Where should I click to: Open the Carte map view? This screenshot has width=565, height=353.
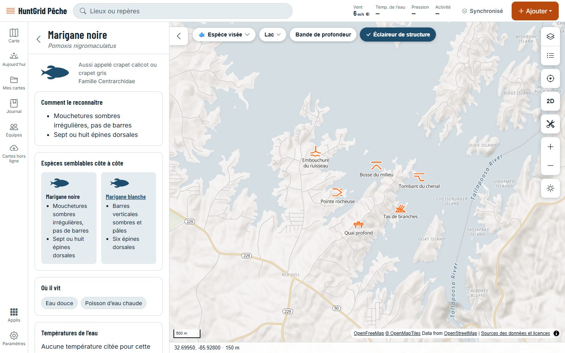point(14,35)
